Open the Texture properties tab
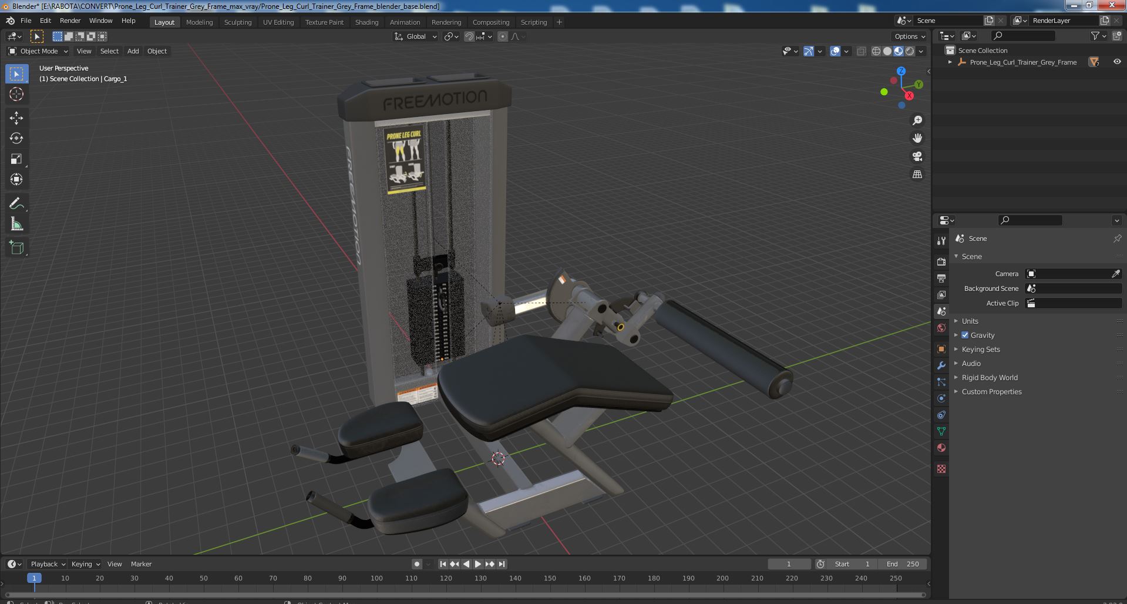 (x=941, y=469)
